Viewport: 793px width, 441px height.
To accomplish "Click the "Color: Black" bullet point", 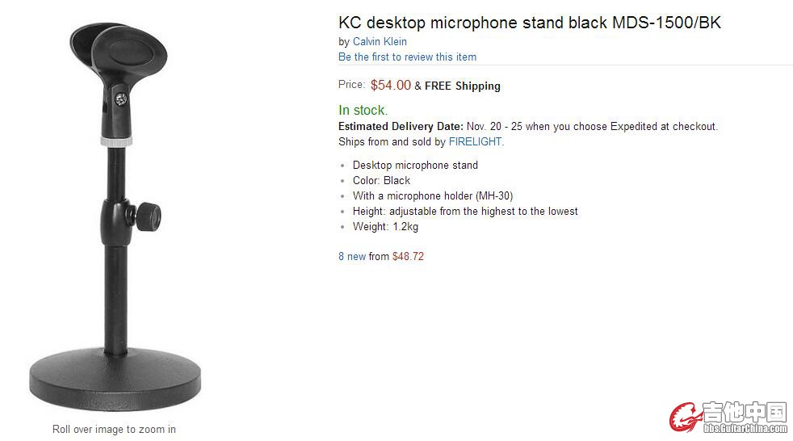I will pyautogui.click(x=381, y=180).
